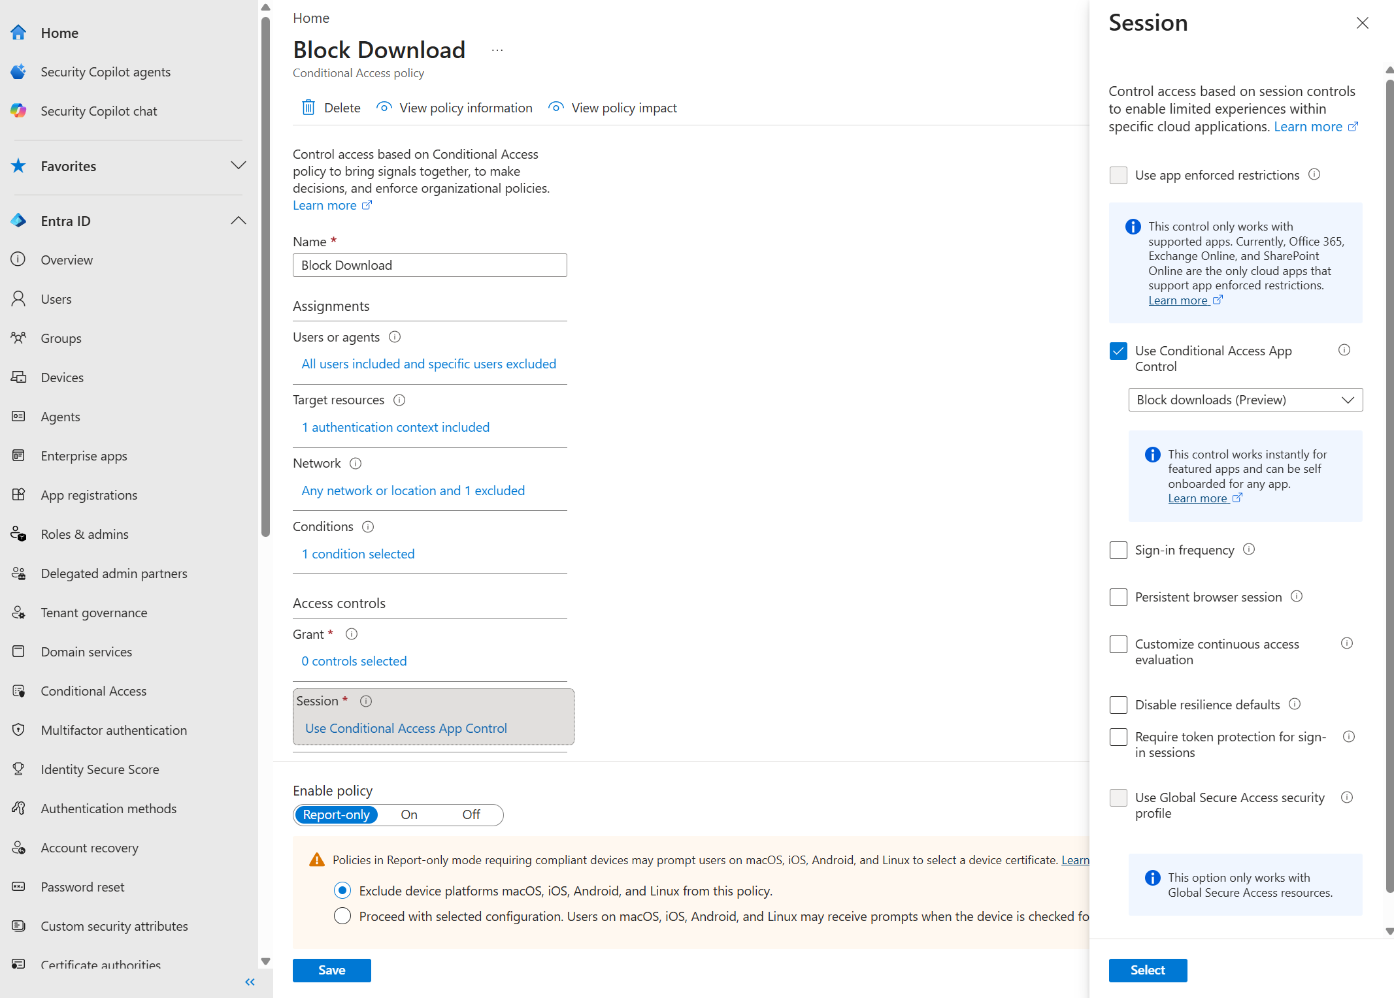
Task: Click the Delete trash can icon
Action: point(308,108)
